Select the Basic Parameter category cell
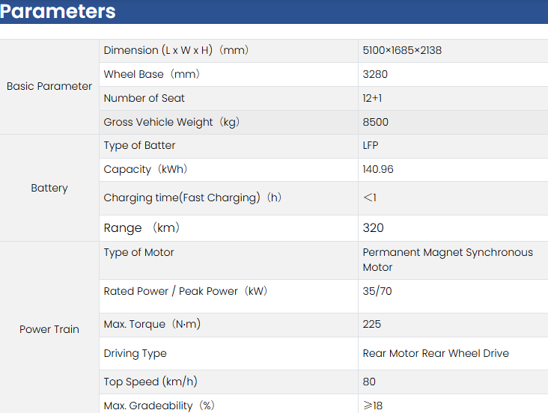 tap(49, 86)
